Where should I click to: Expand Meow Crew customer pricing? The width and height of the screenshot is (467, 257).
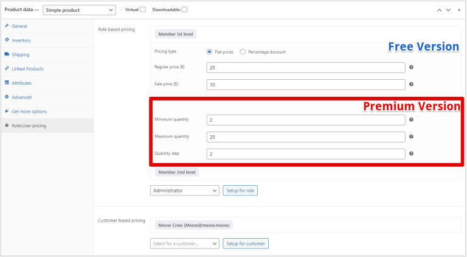click(194, 225)
